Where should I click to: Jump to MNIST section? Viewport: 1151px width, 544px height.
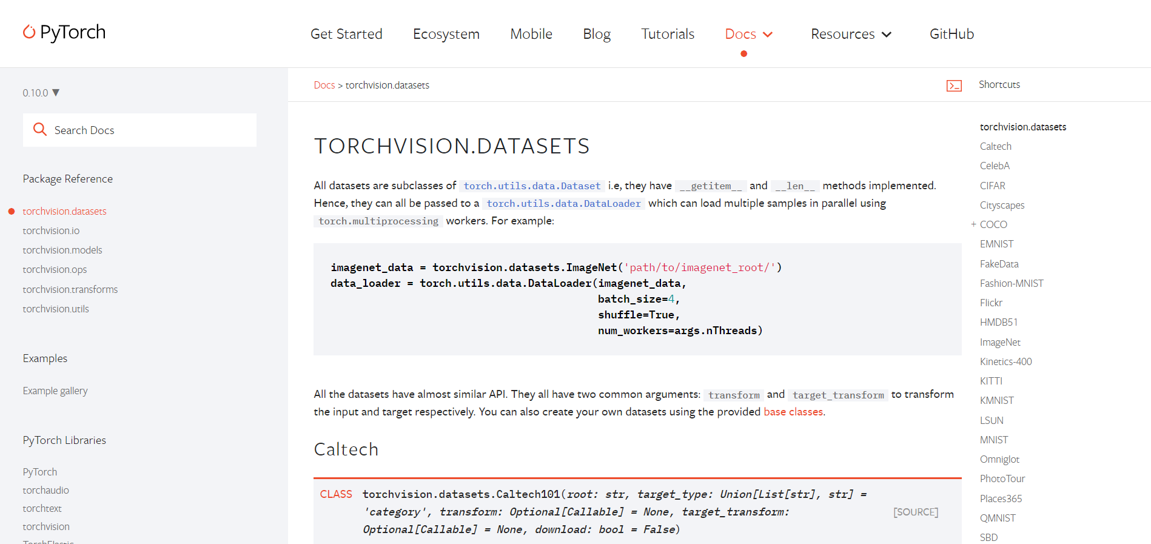[994, 440]
